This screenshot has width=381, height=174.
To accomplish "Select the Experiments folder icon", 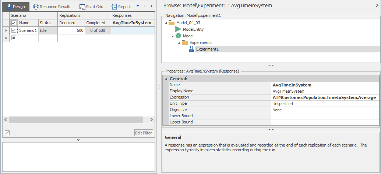I will (185, 42).
